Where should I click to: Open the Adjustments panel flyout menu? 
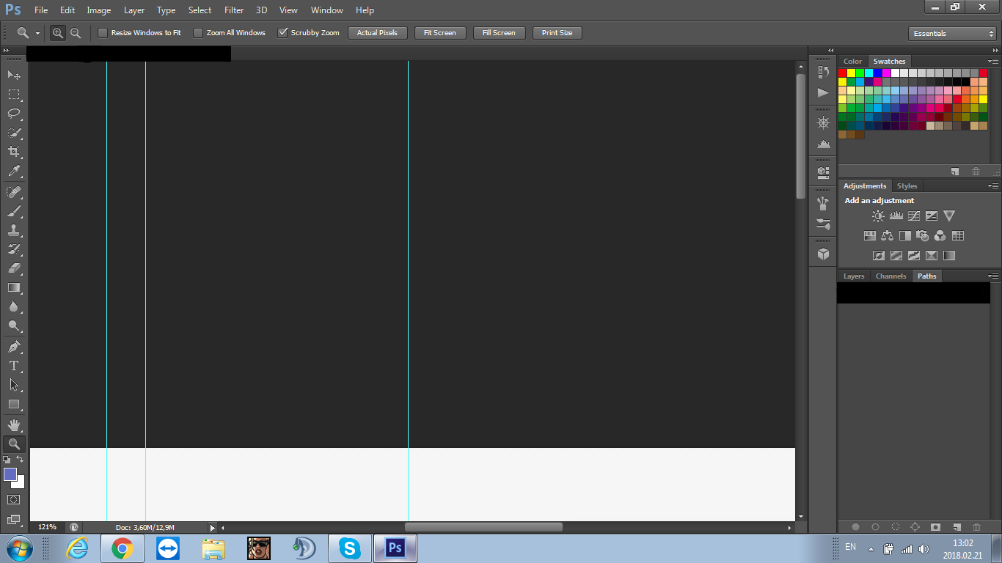pyautogui.click(x=993, y=186)
